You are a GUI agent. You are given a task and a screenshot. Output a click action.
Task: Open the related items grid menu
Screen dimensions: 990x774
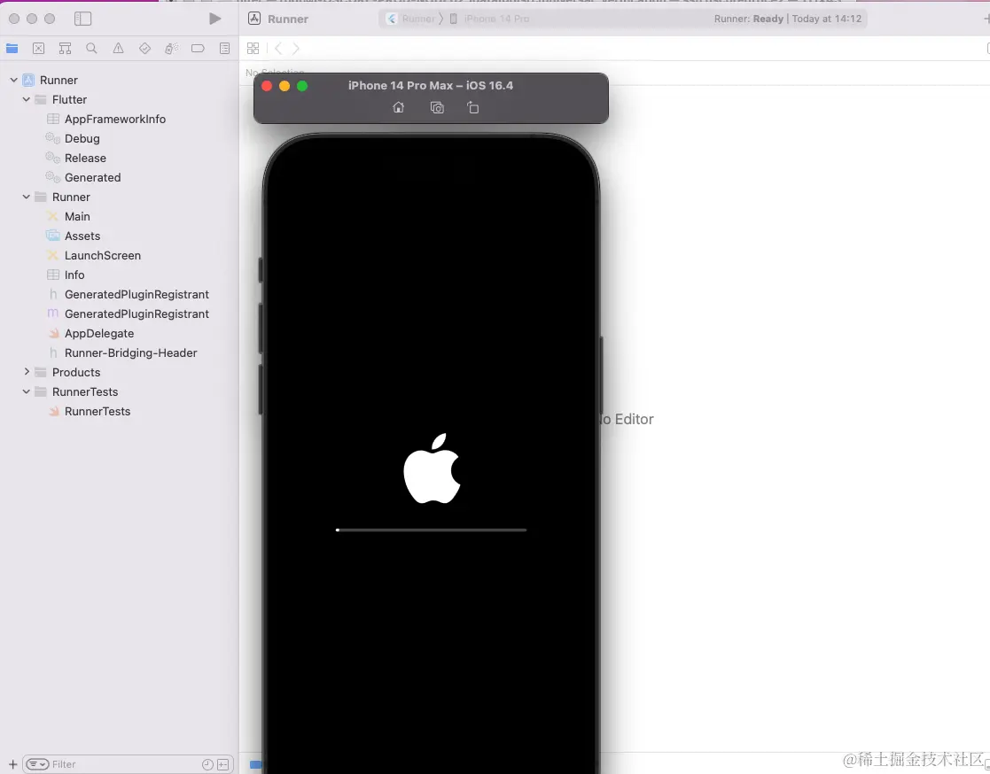[x=253, y=49]
